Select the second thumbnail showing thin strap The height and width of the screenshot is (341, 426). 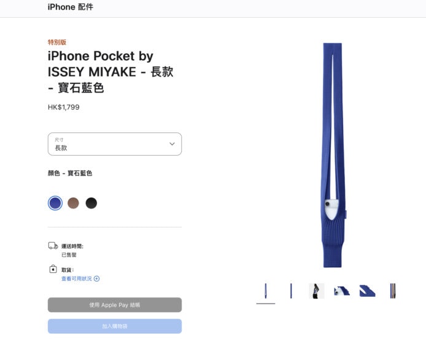point(291,291)
